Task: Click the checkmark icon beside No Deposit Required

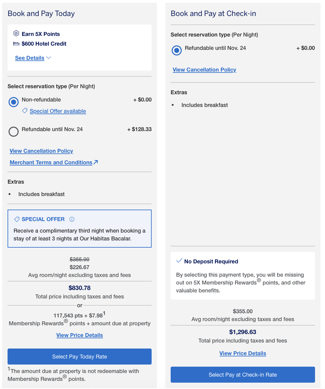Action: [179, 261]
